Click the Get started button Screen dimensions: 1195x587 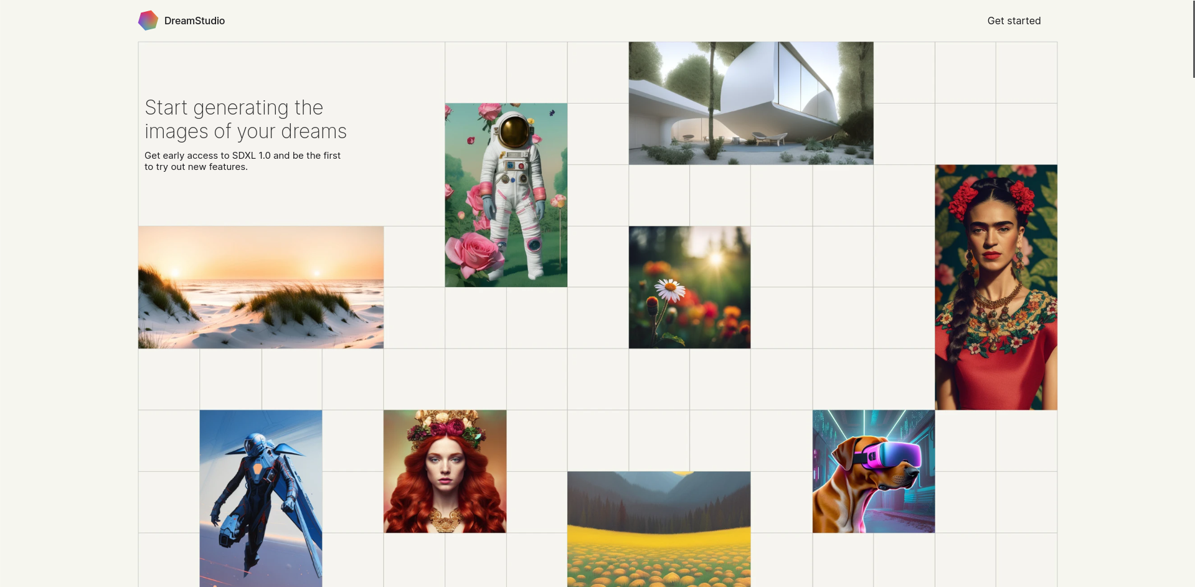click(x=1014, y=21)
